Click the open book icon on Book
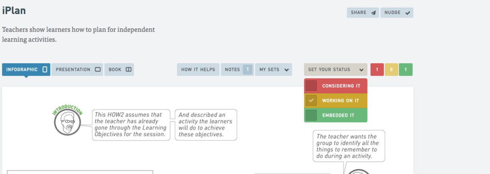Screen dimensions: 490x174 click(x=129, y=70)
